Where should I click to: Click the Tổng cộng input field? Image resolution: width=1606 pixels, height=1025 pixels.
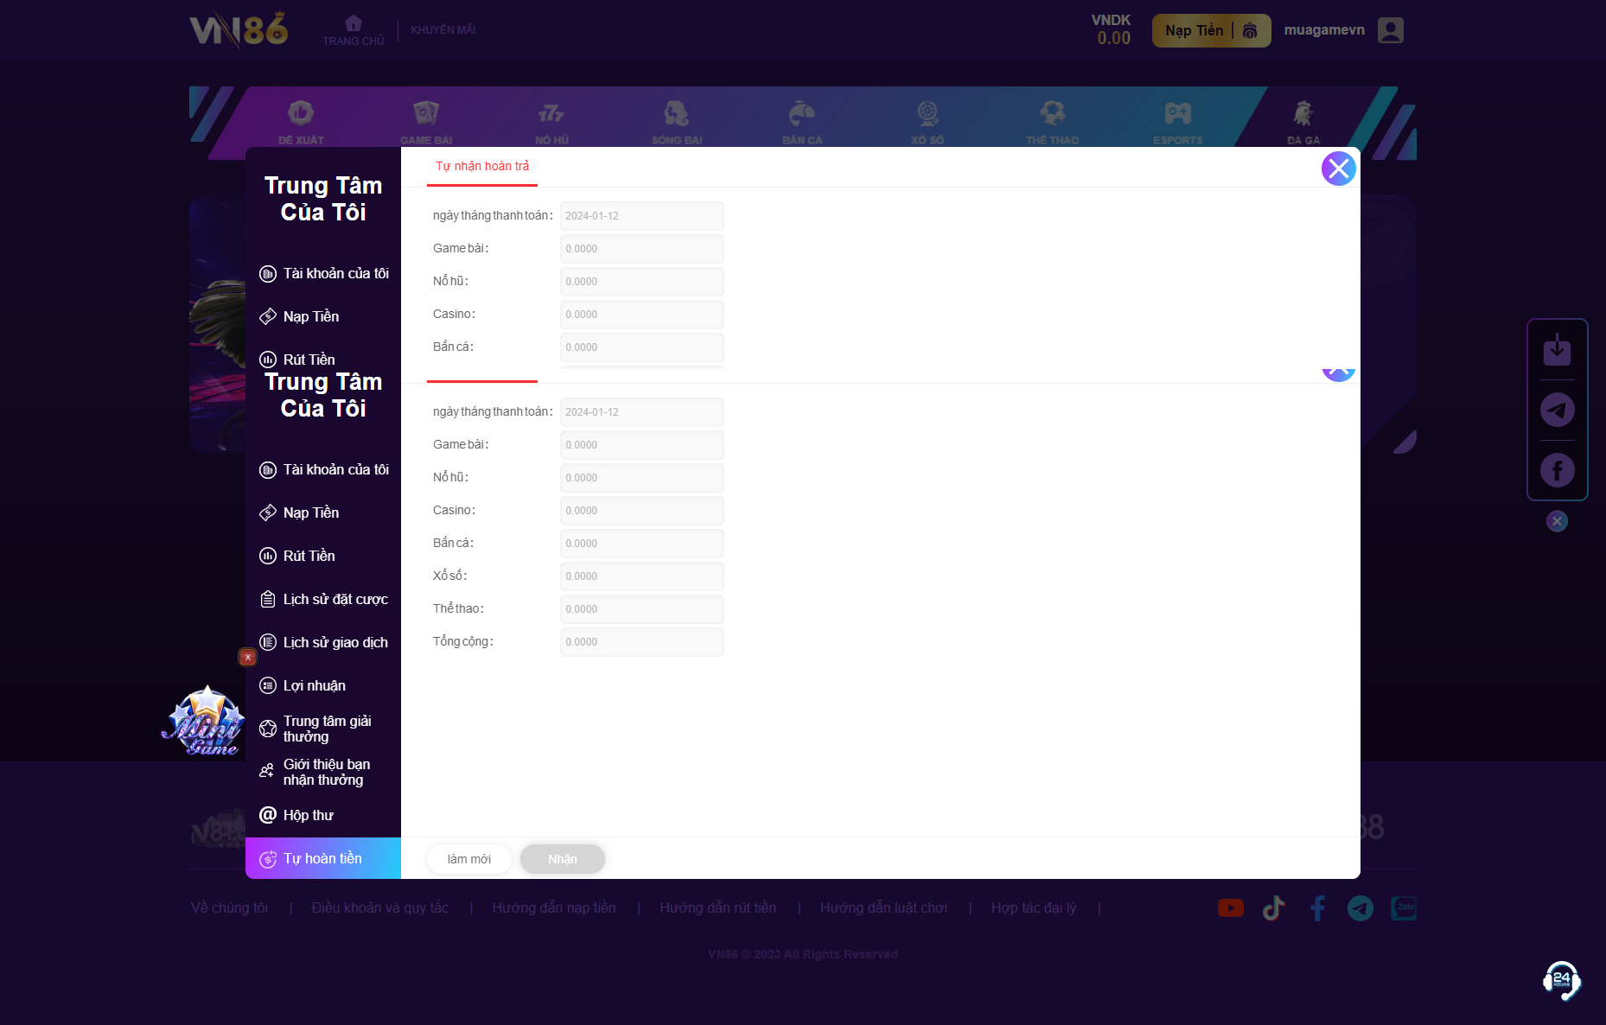click(641, 641)
